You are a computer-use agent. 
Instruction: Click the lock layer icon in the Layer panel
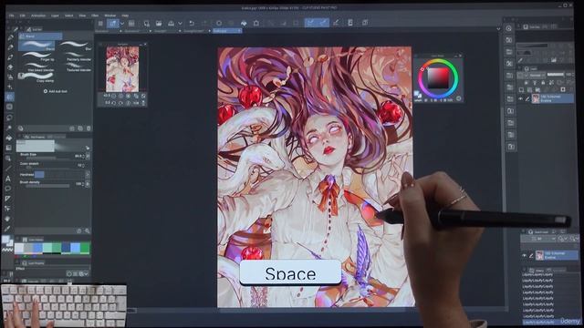tap(544, 83)
